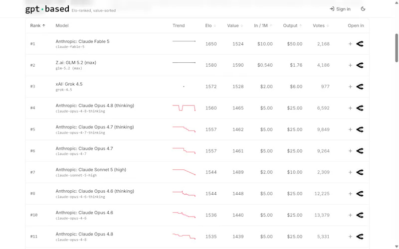Open the Anthropic: Claude Fable 5 model name

coord(82,41)
